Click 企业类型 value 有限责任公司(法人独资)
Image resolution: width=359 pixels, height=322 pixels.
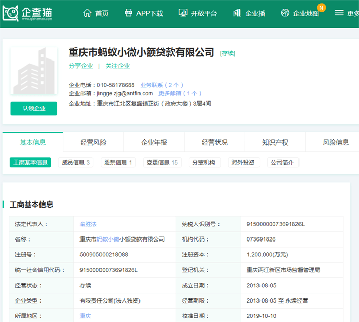(110, 300)
